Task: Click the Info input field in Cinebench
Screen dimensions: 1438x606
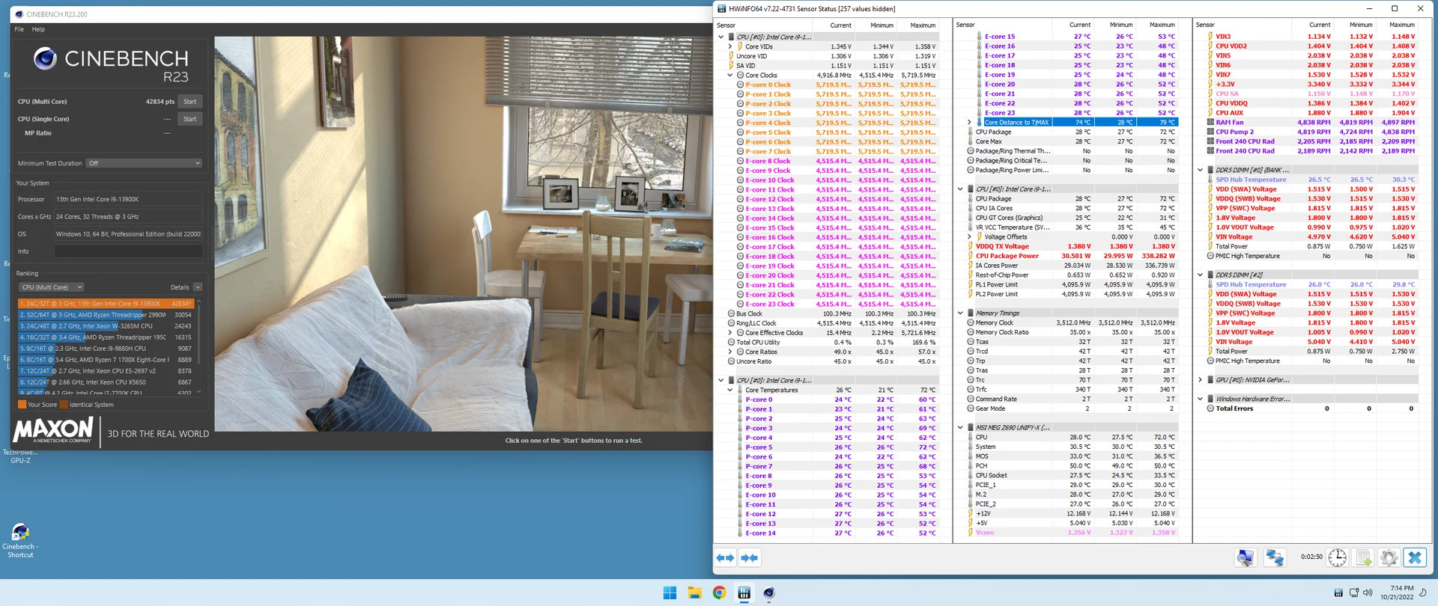Action: pos(128,251)
